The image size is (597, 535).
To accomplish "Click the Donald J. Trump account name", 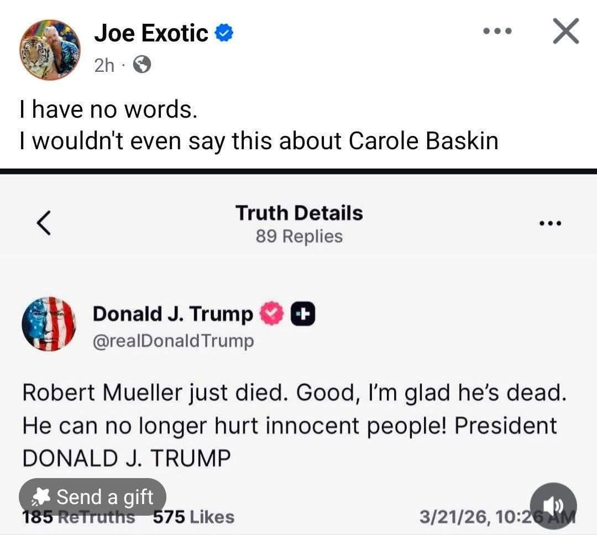I will pyautogui.click(x=172, y=314).
